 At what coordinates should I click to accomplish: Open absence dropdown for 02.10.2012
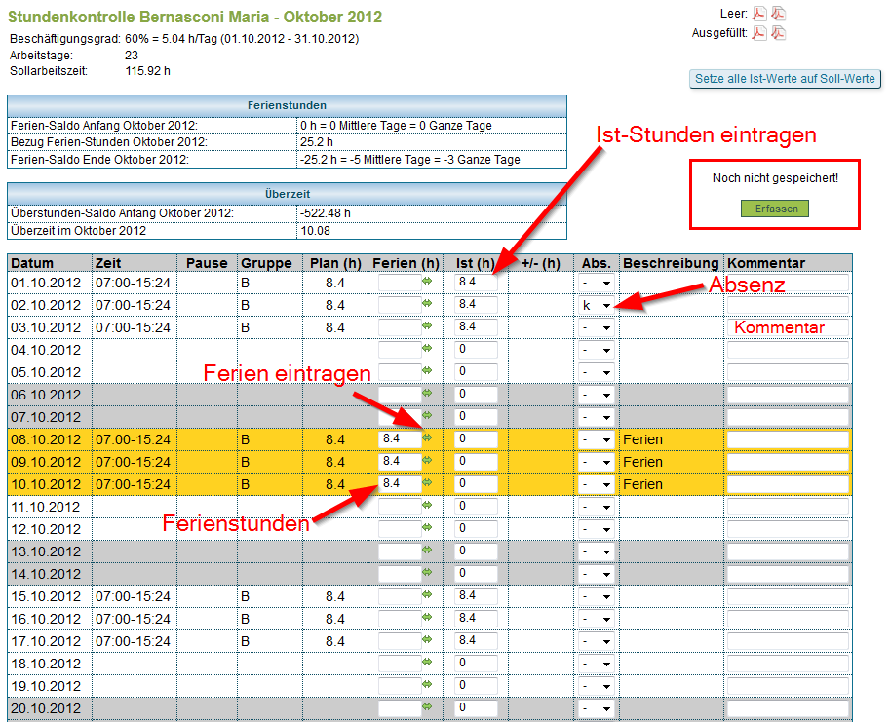pos(596,305)
